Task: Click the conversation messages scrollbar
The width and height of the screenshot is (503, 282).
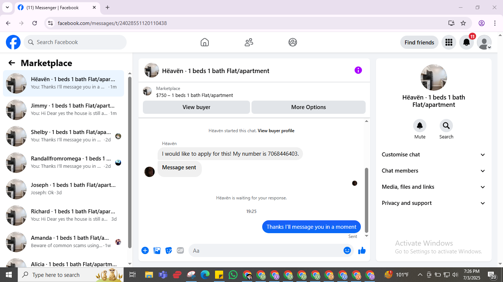Action: pyautogui.click(x=366, y=200)
